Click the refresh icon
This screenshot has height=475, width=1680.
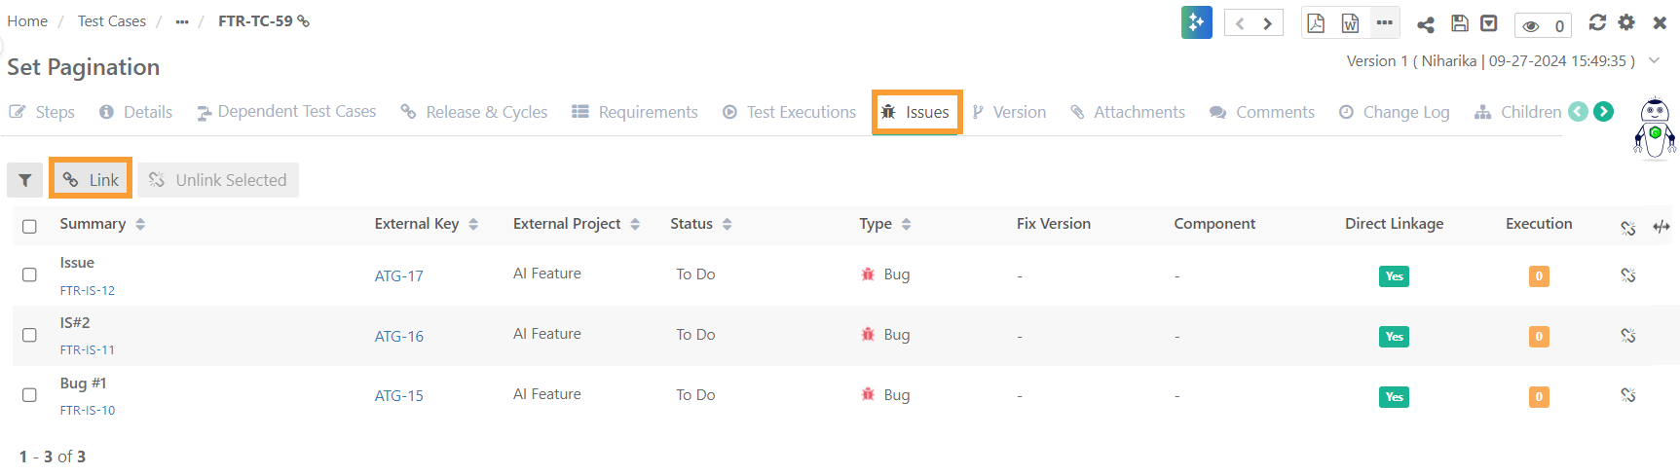click(x=1597, y=22)
